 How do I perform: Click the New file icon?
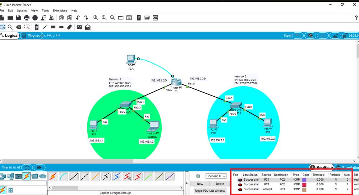2,18
